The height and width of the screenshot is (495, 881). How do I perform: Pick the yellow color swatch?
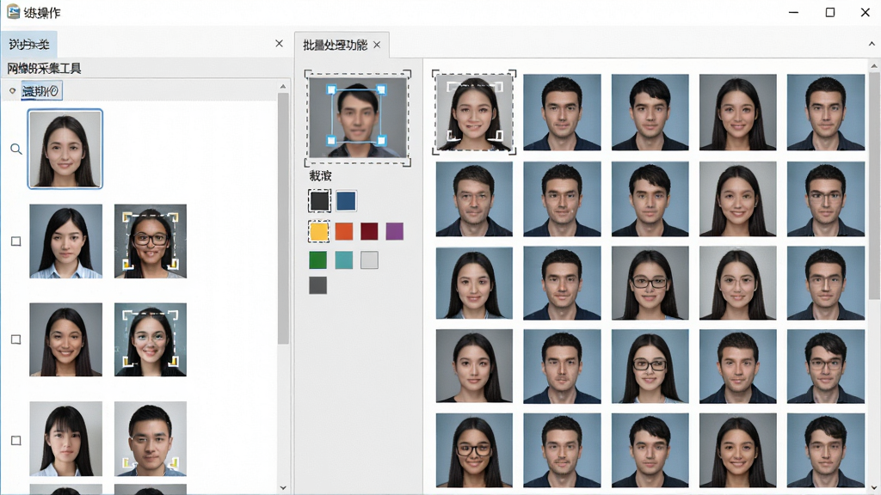319,231
